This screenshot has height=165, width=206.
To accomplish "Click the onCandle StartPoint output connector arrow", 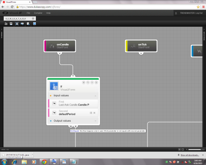I will pos(60,53).
